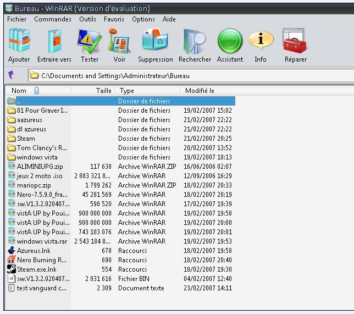The width and height of the screenshot is (354, 314).
Task: Click the Steam folder icon
Action: click(12, 138)
